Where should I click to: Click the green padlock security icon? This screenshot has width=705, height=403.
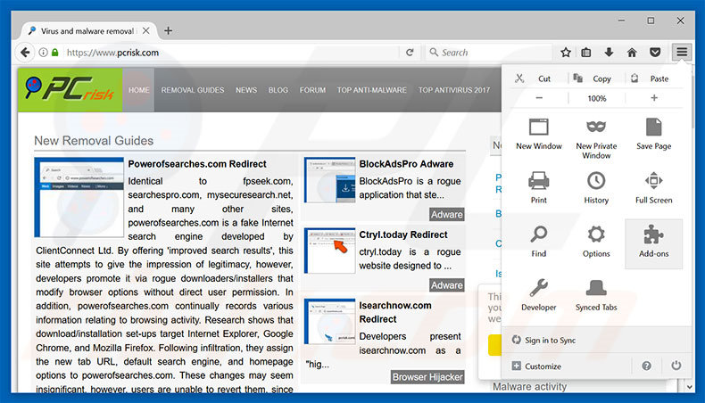[x=54, y=53]
